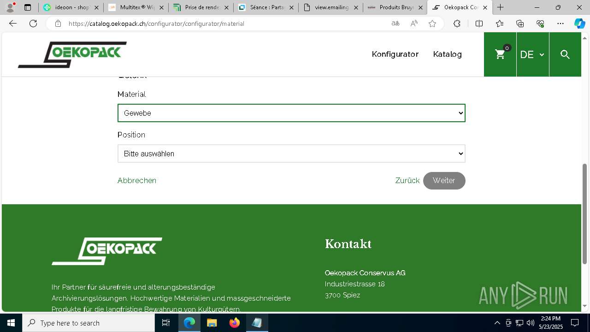The width and height of the screenshot is (590, 332).
Task: Open browser essentials heart icon
Action: pos(540,24)
